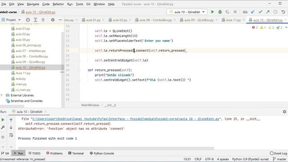Go up the stack trace arrow
Screen dimensions: 288x162
click(11, 120)
